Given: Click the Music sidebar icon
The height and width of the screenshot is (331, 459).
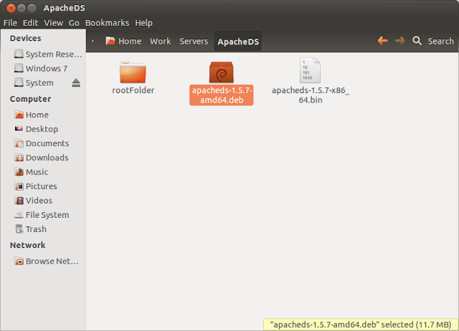Looking at the screenshot, I should click(x=19, y=172).
